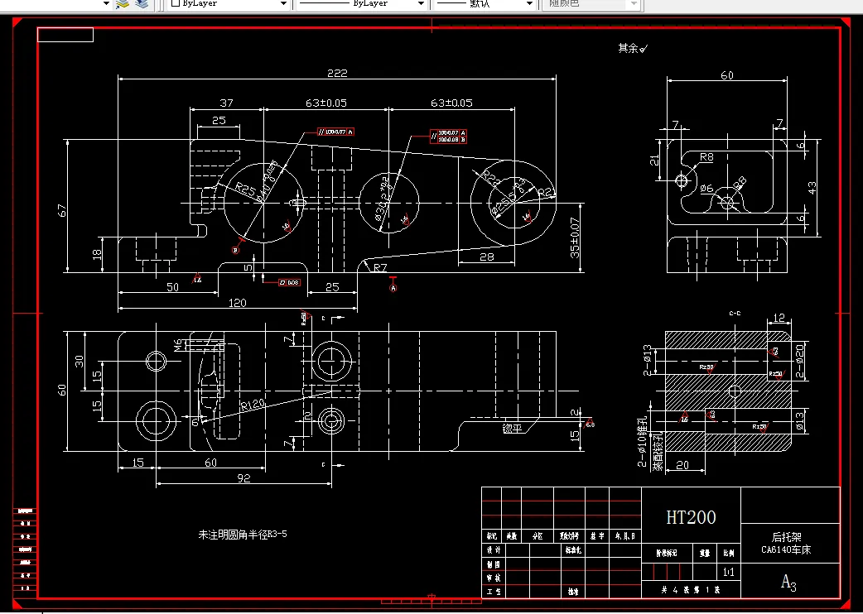Select the R25 radius label
Viewport: 863px width, 614px height.
click(245, 189)
